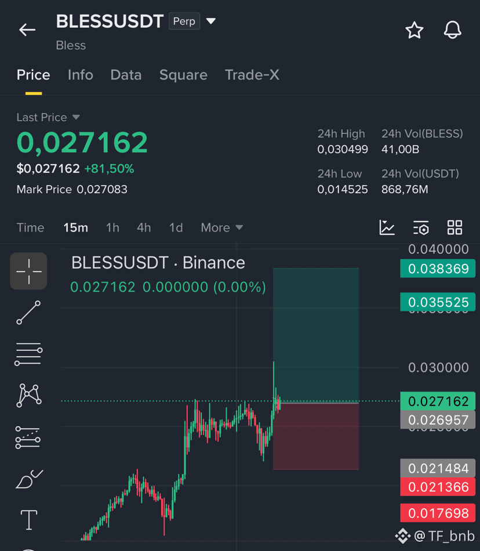Viewport: 480px width, 551px height.
Task: Open price alerts bell icon
Action: coord(453,30)
